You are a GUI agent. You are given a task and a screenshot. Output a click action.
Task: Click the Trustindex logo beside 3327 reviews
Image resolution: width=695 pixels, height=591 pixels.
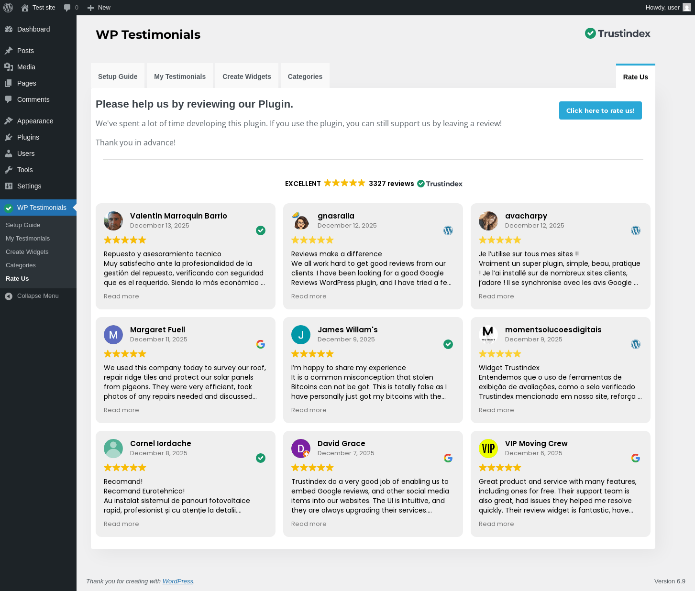point(440,184)
